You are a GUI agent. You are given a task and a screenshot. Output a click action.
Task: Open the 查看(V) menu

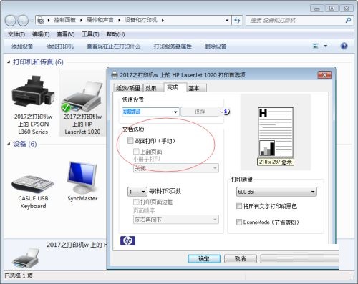point(66,34)
